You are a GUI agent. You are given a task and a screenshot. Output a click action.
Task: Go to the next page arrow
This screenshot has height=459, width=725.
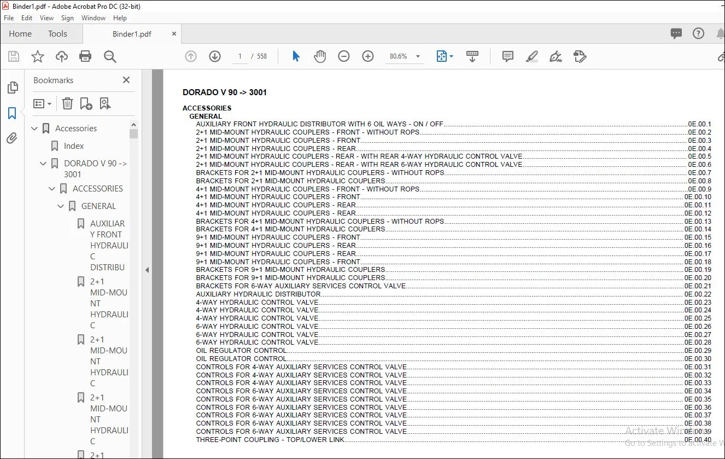pyautogui.click(x=215, y=56)
